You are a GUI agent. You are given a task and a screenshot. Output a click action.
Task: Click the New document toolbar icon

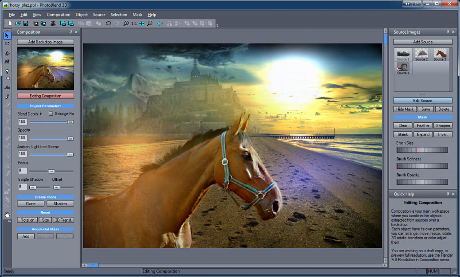click(10, 24)
